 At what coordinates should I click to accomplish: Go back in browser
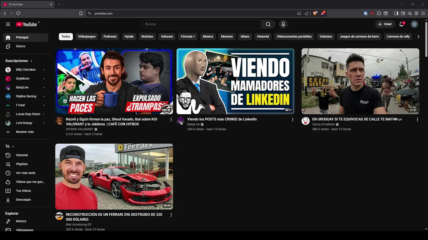tap(5, 13)
